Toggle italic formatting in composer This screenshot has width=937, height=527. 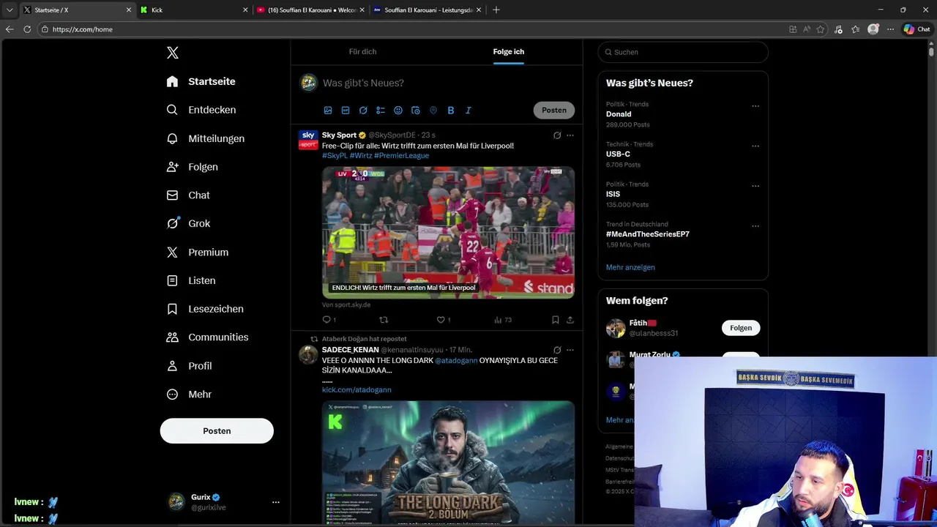click(468, 111)
